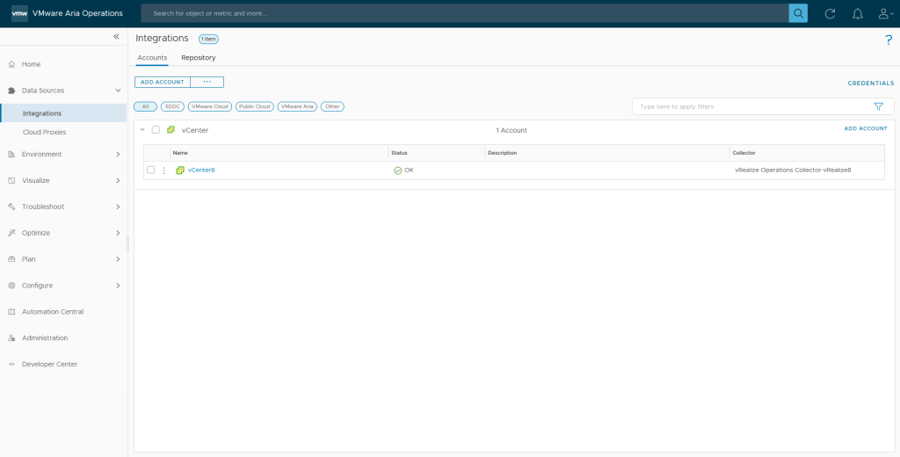The height and width of the screenshot is (457, 900).
Task: Open the vCenter8 account link
Action: (201, 170)
